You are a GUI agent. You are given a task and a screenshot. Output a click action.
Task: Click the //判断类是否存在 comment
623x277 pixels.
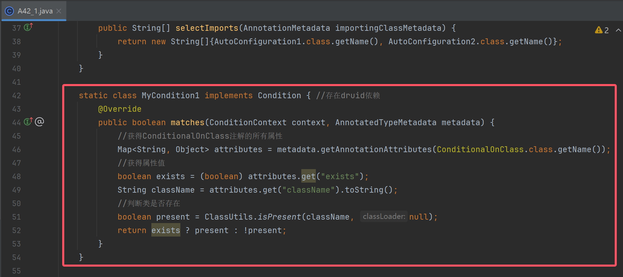pyautogui.click(x=149, y=203)
